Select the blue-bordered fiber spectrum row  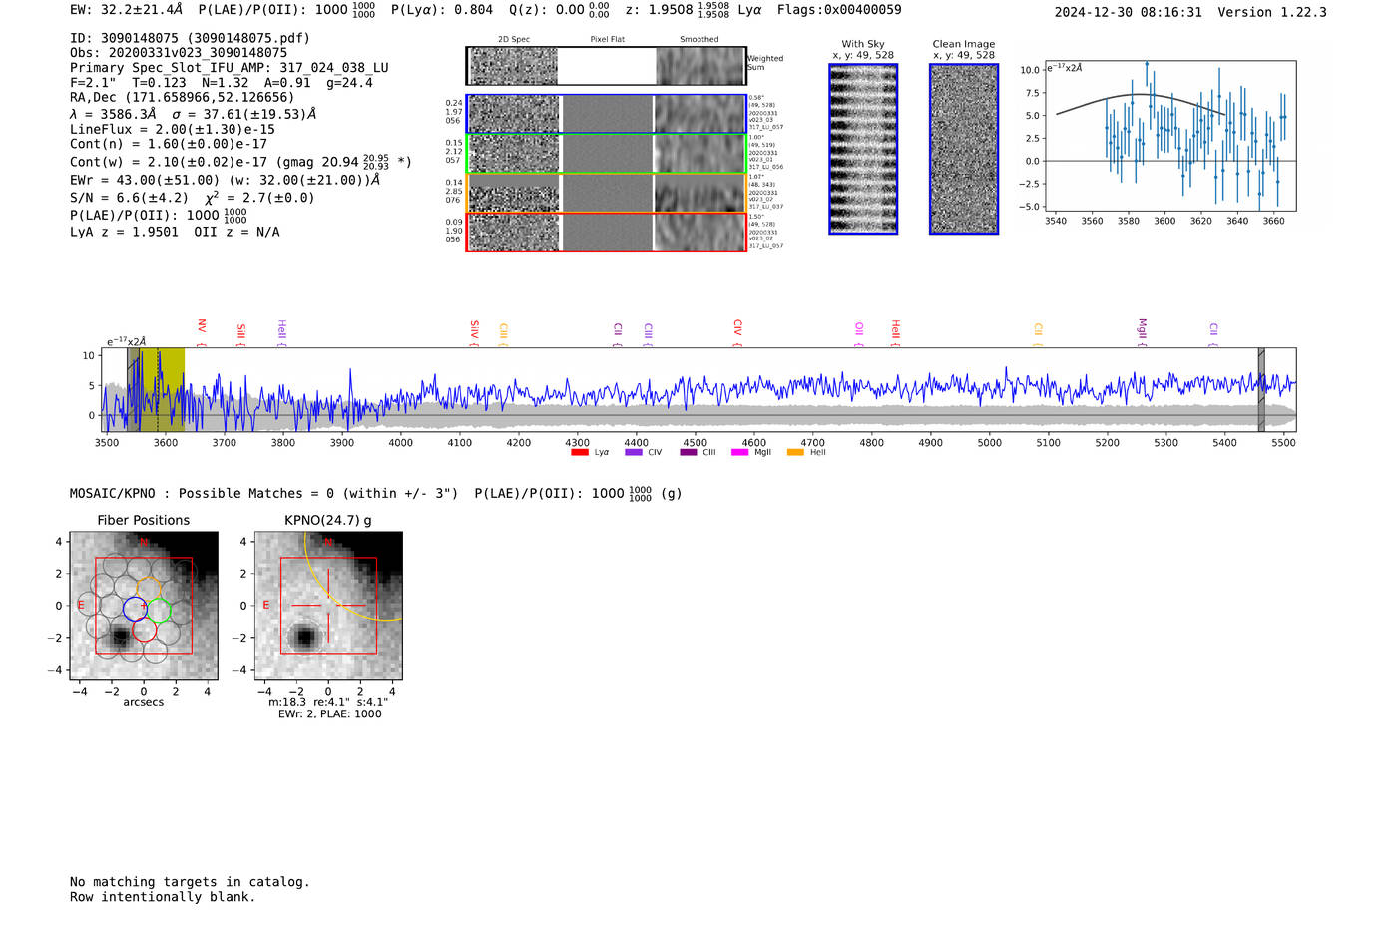click(606, 114)
